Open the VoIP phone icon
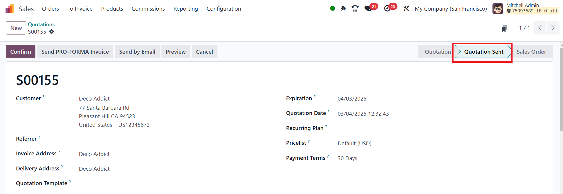The height and width of the screenshot is (194, 563). [x=355, y=9]
